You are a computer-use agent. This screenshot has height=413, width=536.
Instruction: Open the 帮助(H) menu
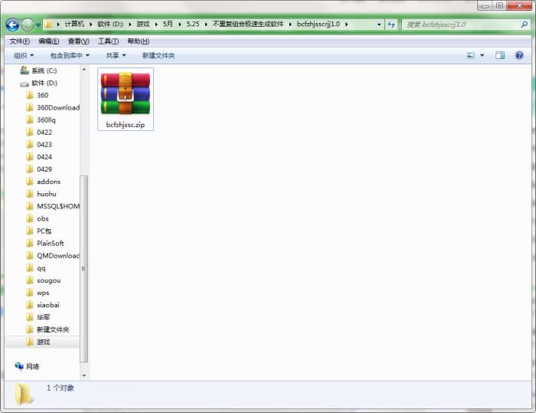[138, 41]
